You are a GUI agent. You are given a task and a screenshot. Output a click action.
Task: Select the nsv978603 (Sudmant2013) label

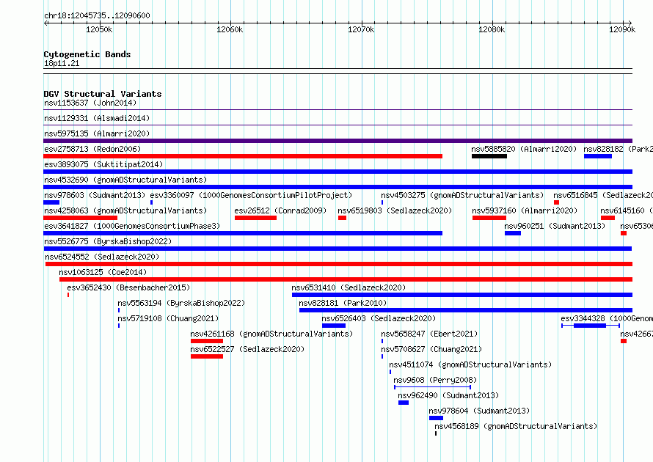95,195
